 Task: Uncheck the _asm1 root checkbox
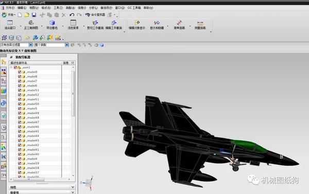tap(15, 67)
